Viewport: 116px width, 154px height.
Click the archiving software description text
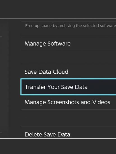[70, 26]
